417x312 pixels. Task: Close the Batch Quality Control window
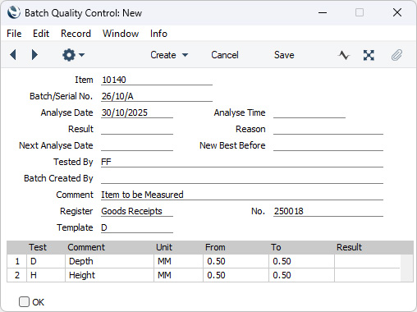(397, 12)
